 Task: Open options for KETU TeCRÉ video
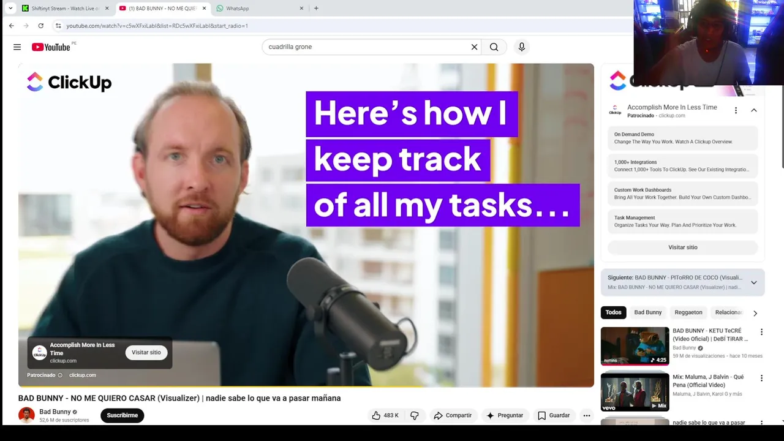click(761, 332)
